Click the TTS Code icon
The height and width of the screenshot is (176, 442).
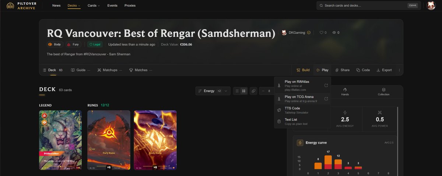(x=279, y=110)
